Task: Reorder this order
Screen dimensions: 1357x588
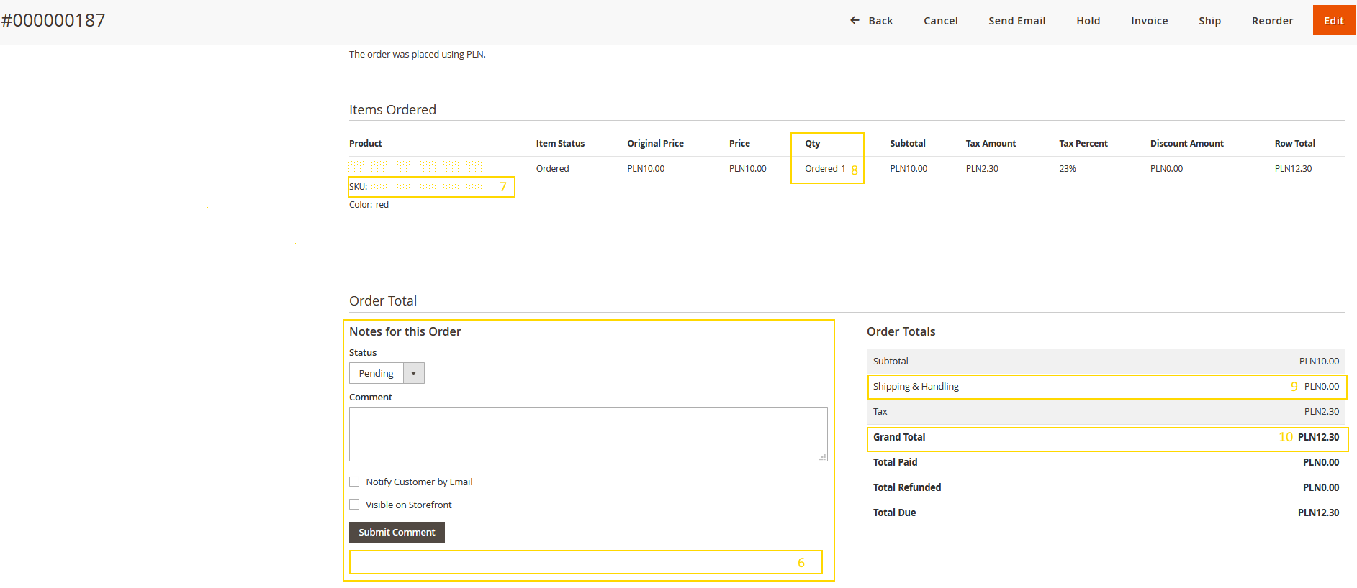Action: pos(1272,21)
